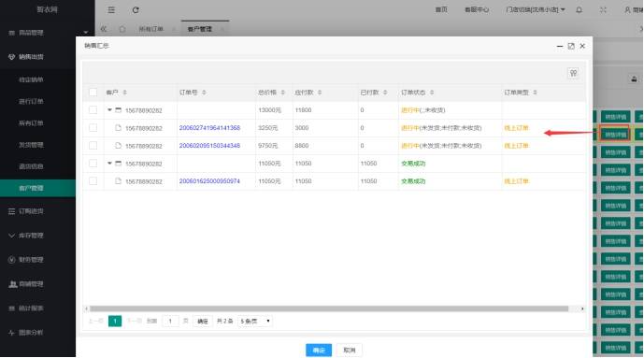The image size is (644, 358).
Task: Maximize the 销售汇总 dialog
Action: click(x=571, y=46)
